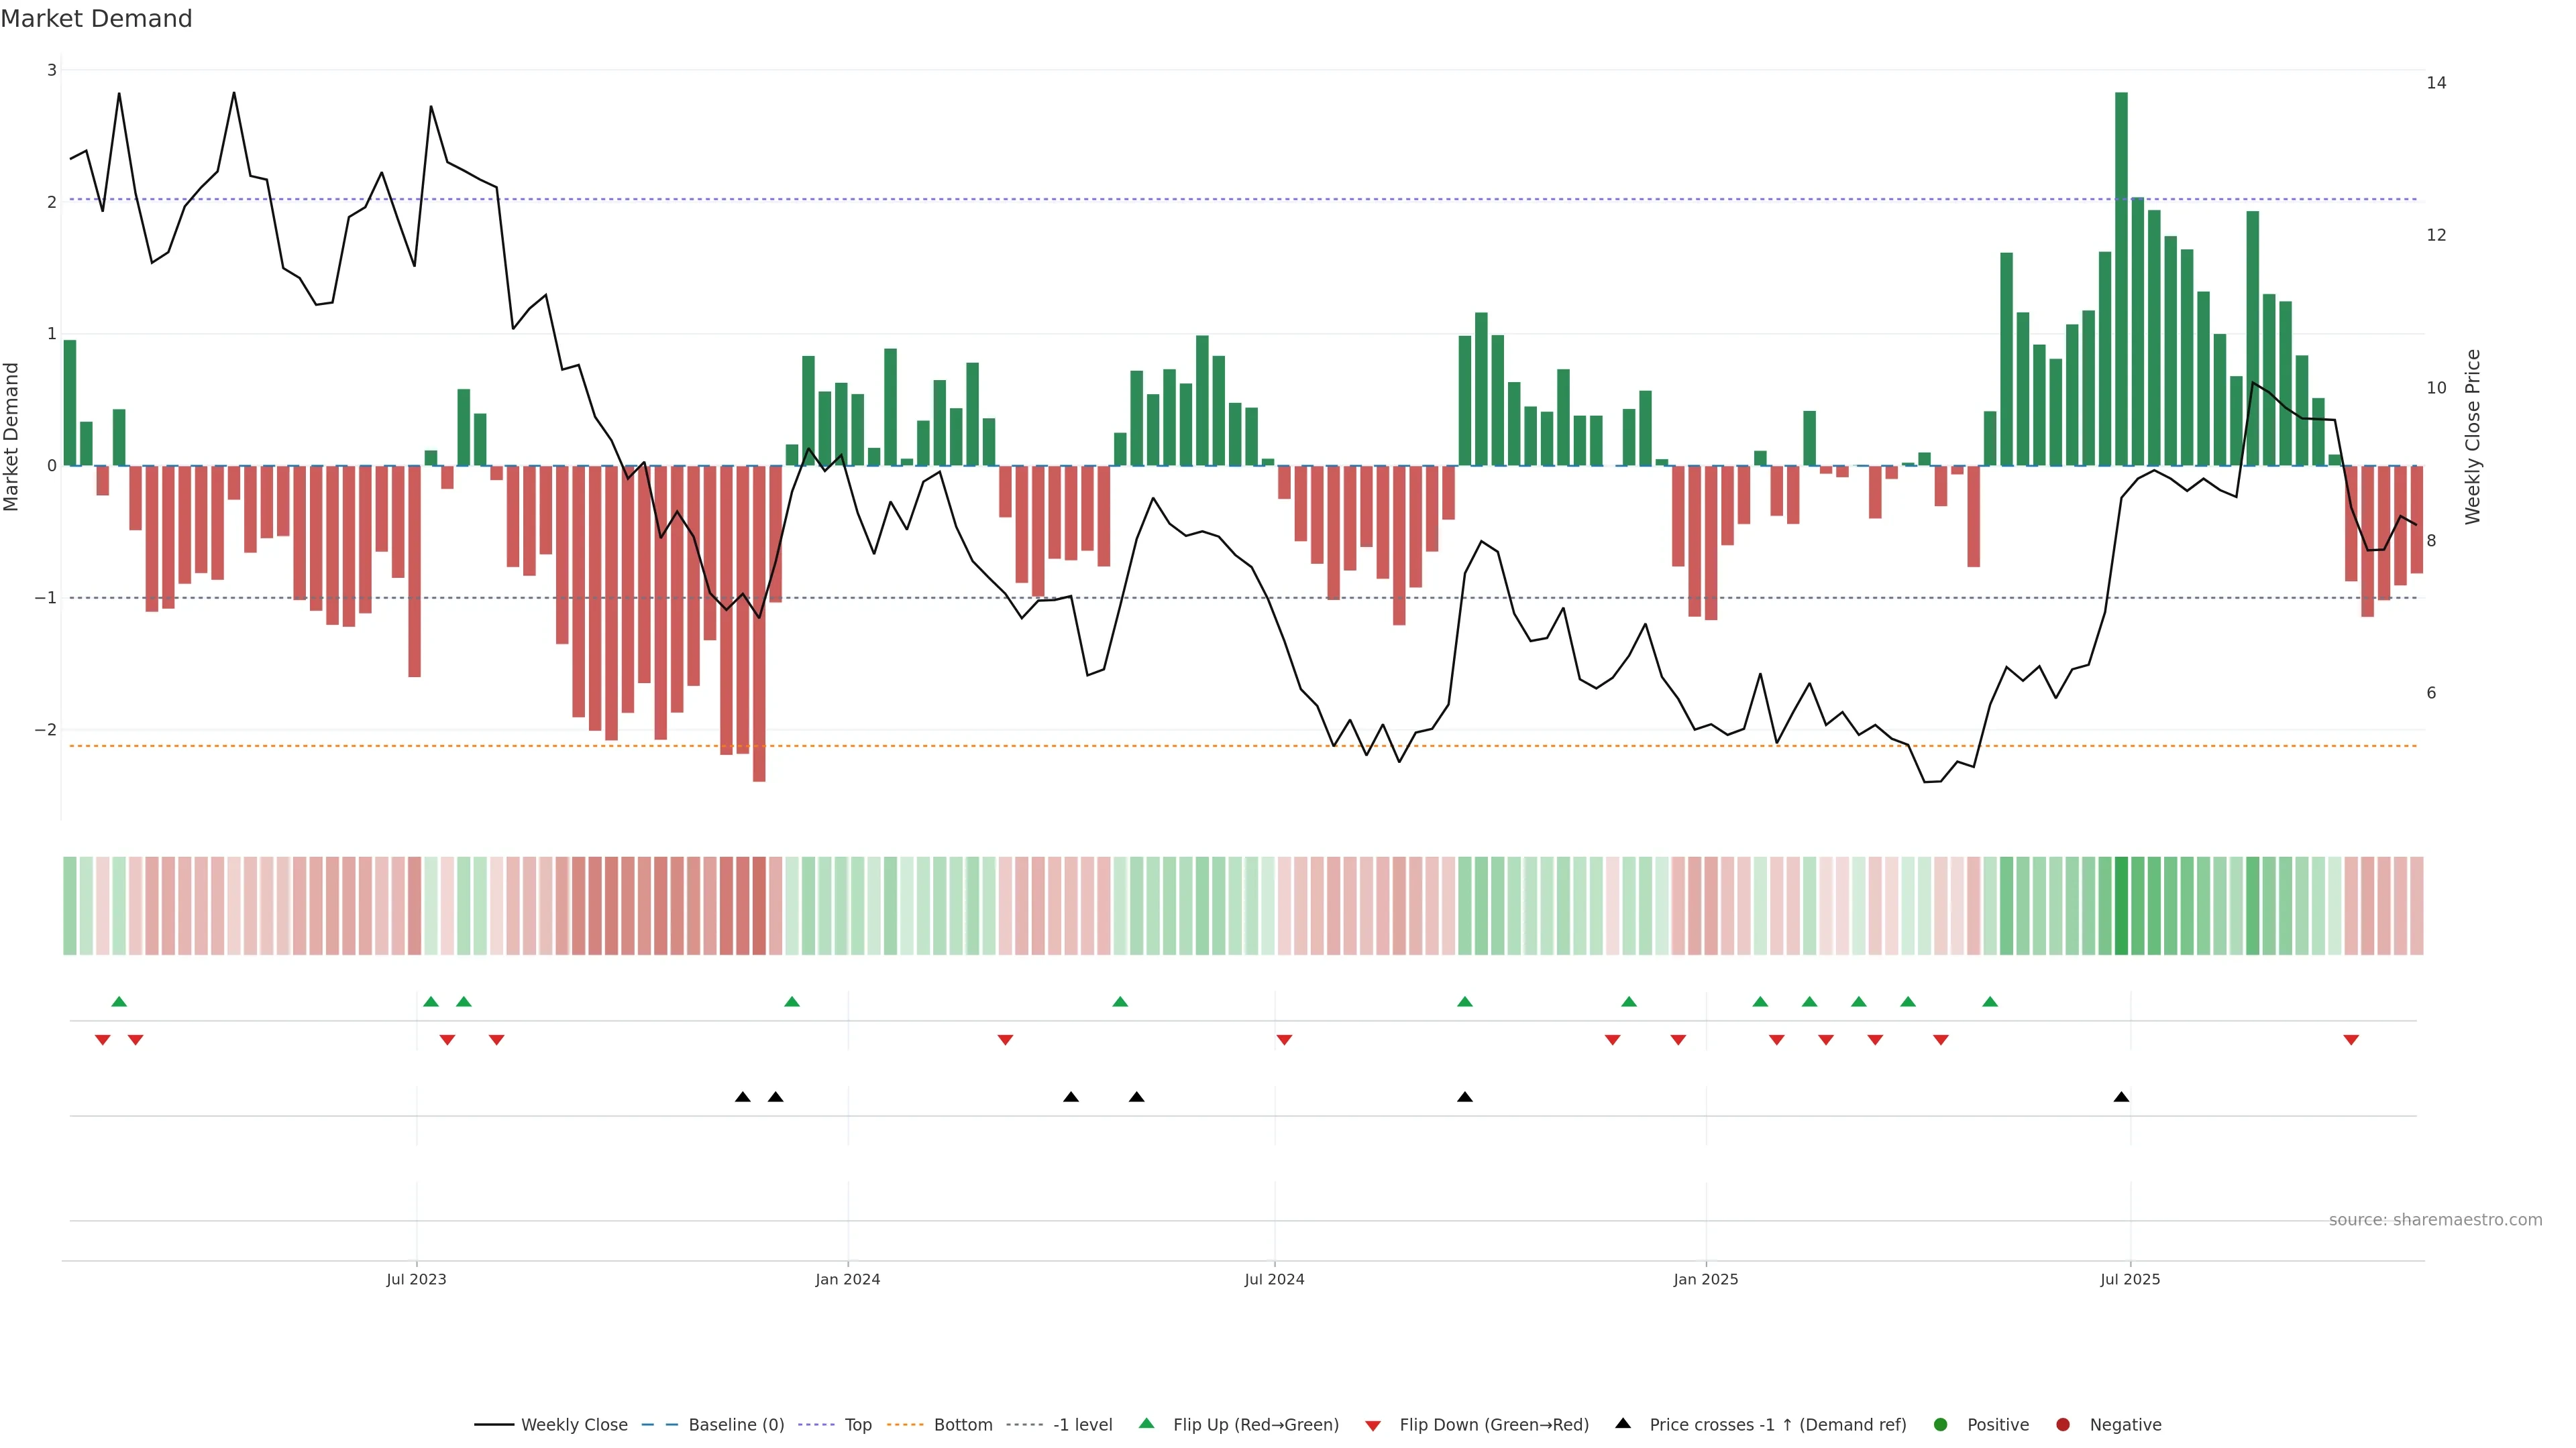Viewport: 2576px width, 1448px height.
Task: Click the darkest green heatmap strip cell
Action: coord(2121,906)
